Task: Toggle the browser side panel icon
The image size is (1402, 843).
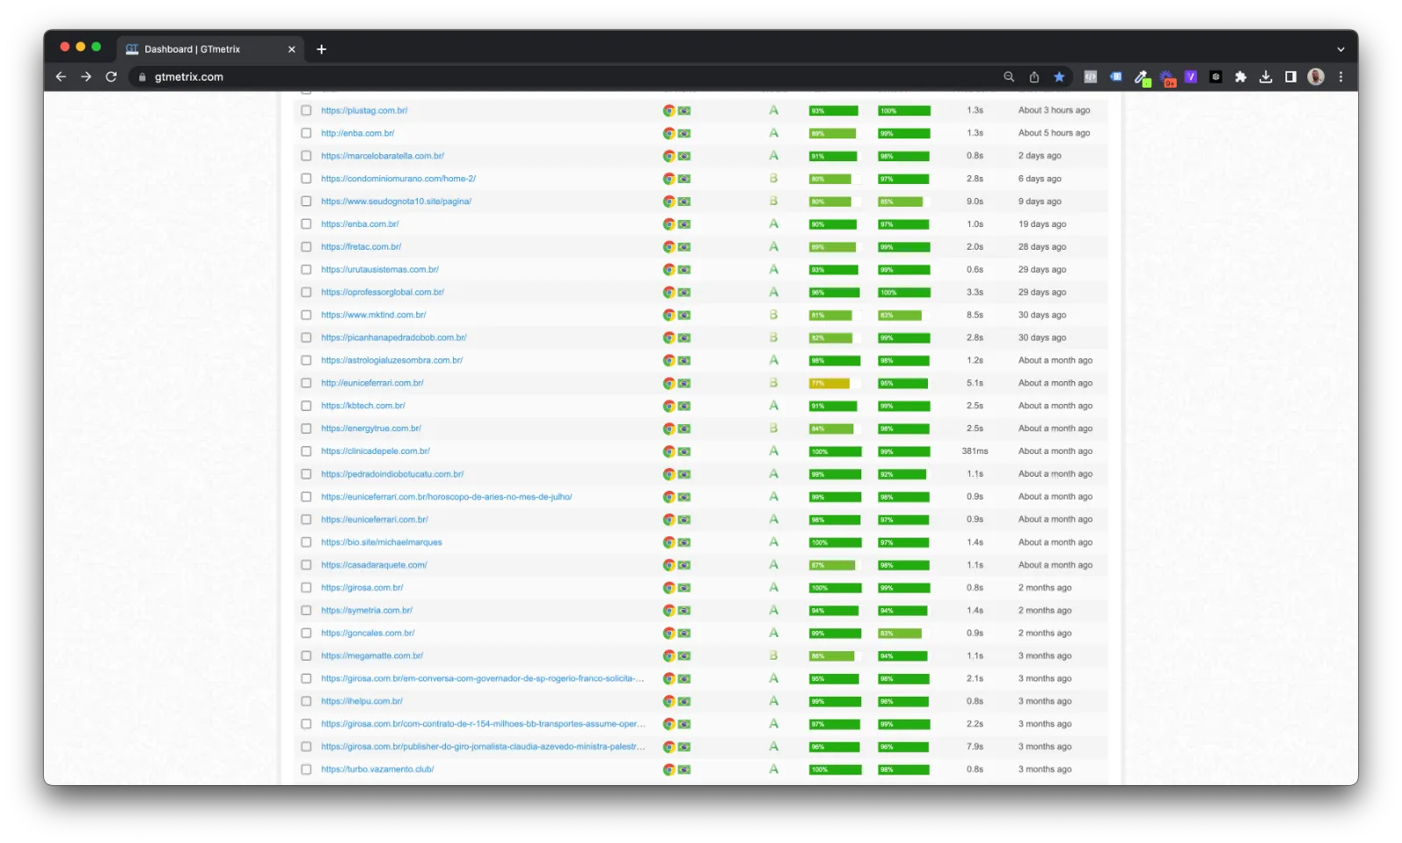Action: point(1291,77)
